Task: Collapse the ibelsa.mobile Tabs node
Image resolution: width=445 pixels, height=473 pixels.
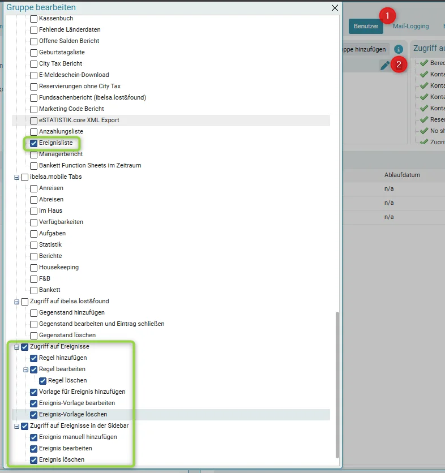Action: coord(17,178)
